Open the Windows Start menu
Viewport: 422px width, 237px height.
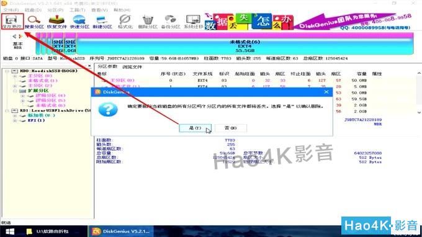10,231
